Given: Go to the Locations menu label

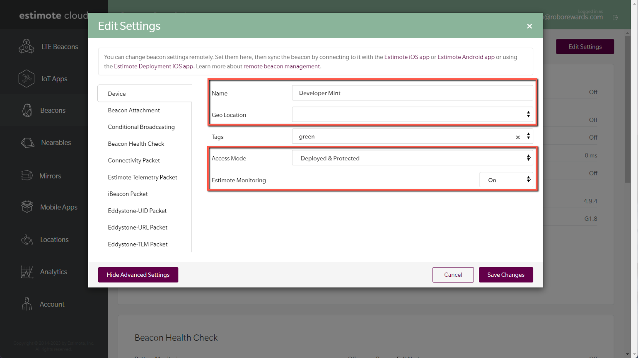Looking at the screenshot, I should coord(54,239).
